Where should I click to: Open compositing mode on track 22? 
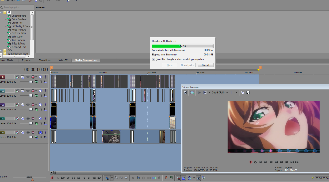click(36, 123)
